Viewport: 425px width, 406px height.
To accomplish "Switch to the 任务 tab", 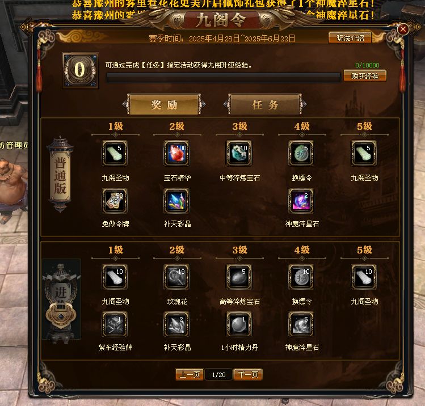I will (265, 104).
